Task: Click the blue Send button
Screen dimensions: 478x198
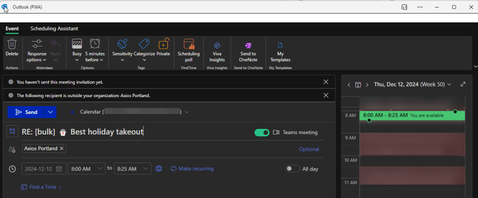Action: (x=26, y=112)
